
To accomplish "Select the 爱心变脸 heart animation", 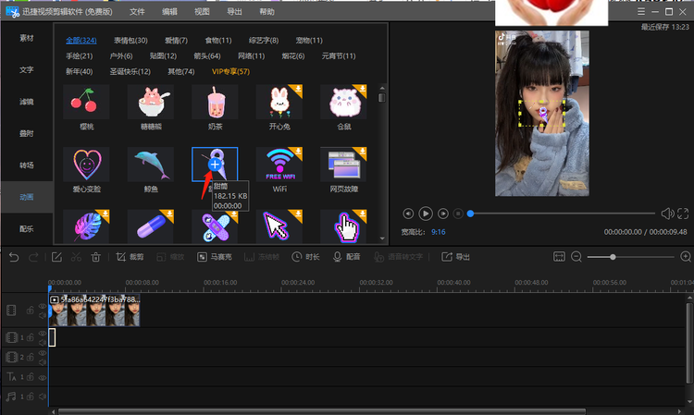I will tap(86, 165).
